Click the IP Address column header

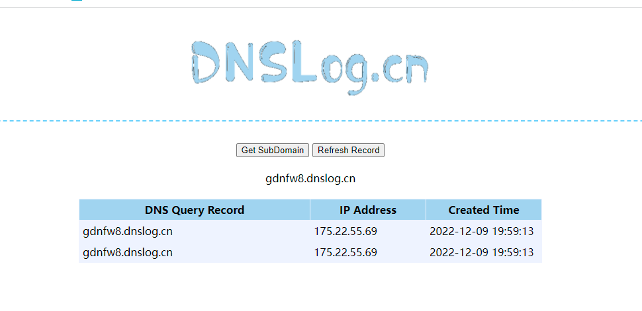point(368,210)
